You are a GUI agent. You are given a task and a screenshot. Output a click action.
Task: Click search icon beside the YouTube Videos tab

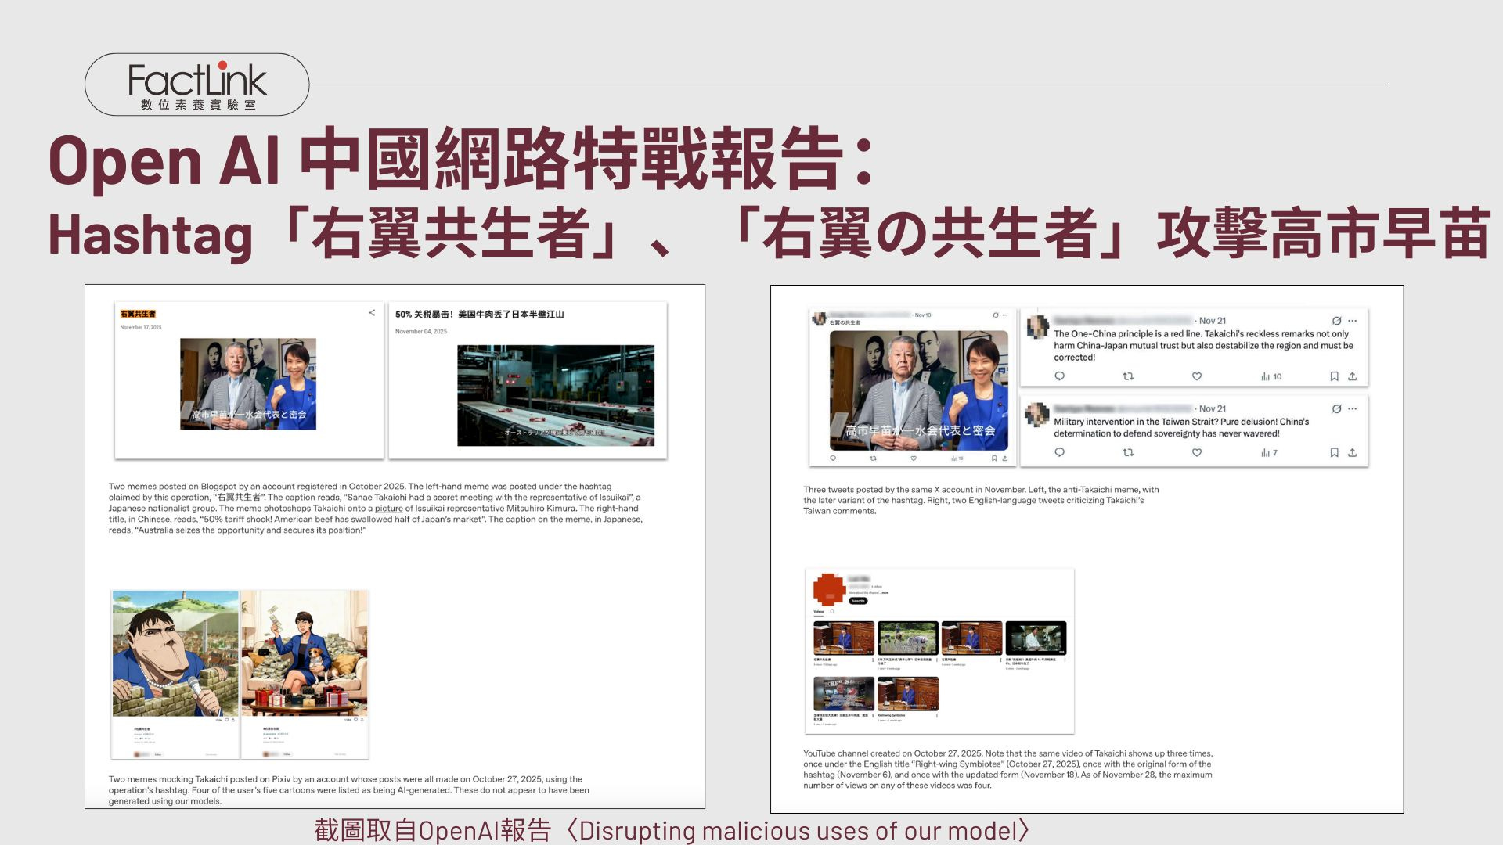(832, 612)
